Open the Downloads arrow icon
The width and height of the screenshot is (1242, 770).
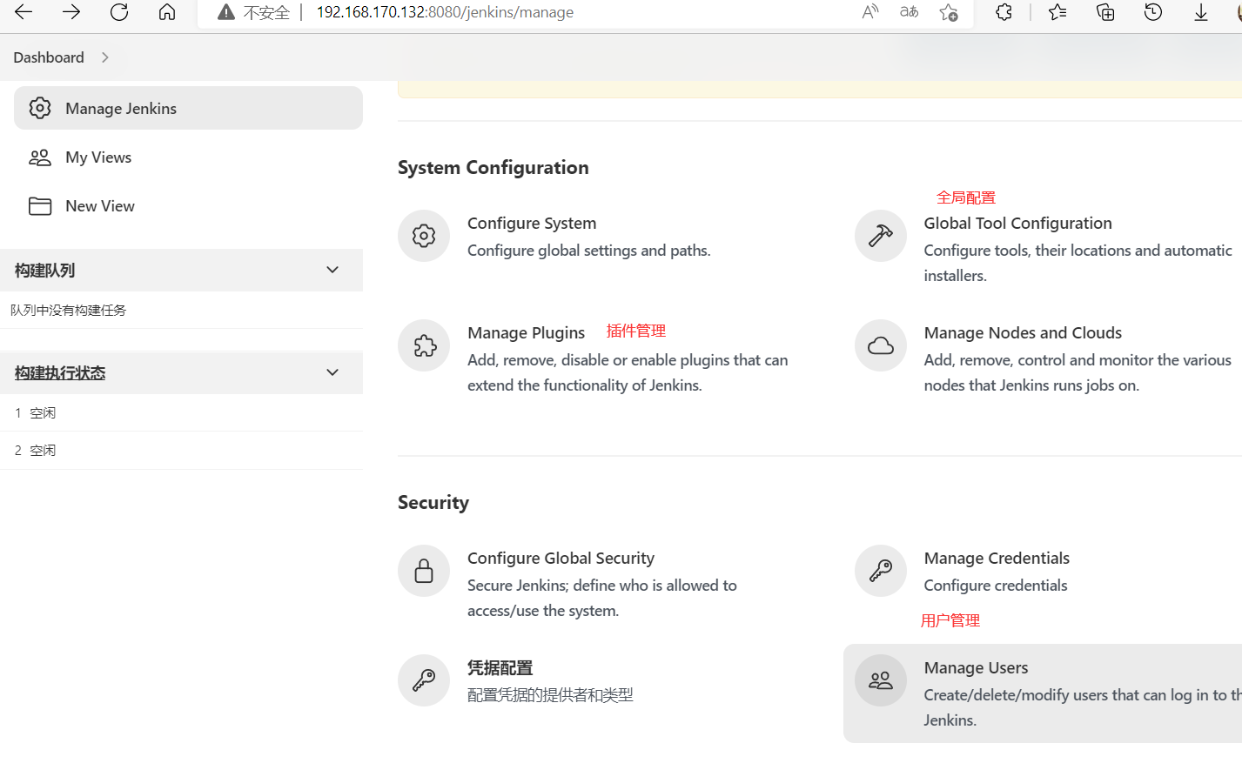pyautogui.click(x=1201, y=12)
